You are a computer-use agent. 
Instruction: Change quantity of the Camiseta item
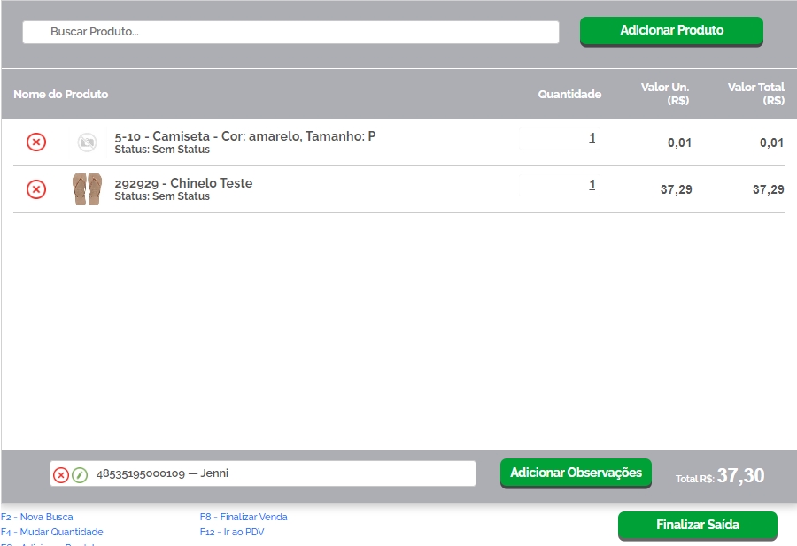pyautogui.click(x=592, y=138)
